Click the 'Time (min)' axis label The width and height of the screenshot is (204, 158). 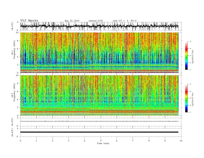103,143
